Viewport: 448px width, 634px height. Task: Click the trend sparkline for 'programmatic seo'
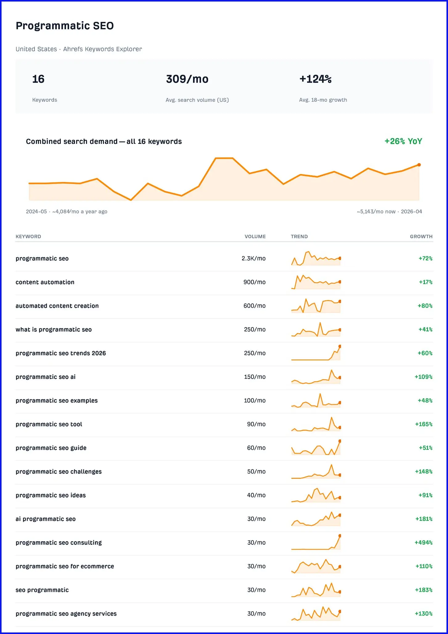click(x=316, y=258)
